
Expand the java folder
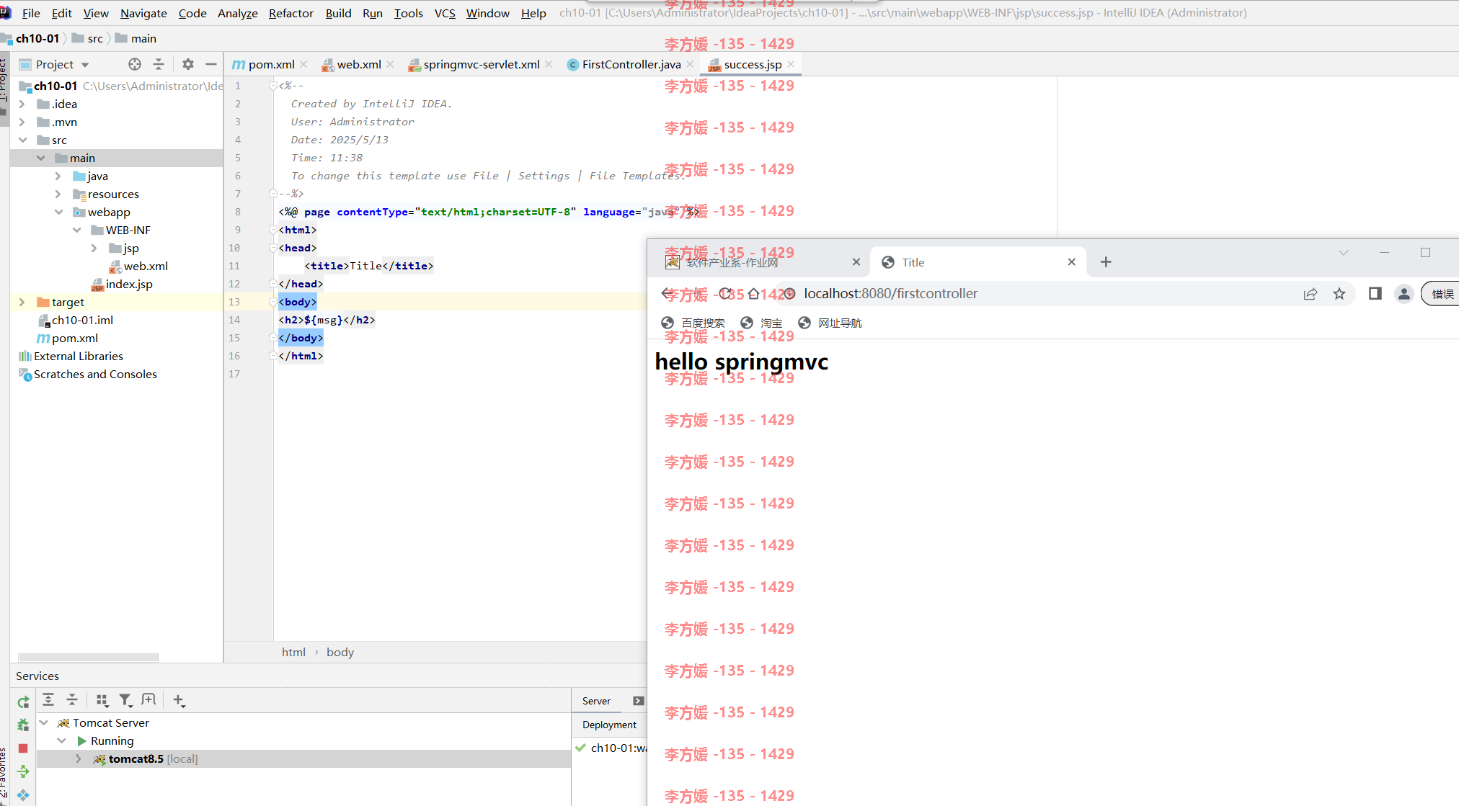[x=58, y=176]
